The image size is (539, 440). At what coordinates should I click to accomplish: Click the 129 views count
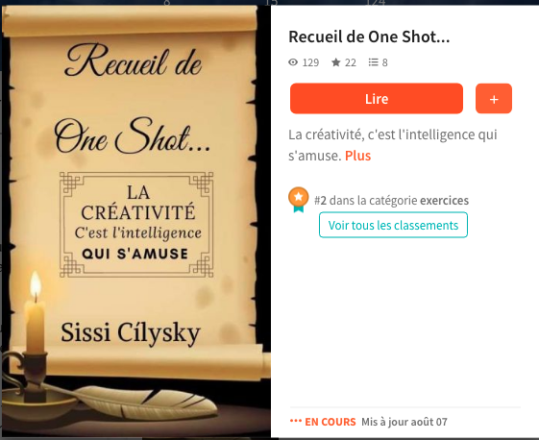coord(310,62)
